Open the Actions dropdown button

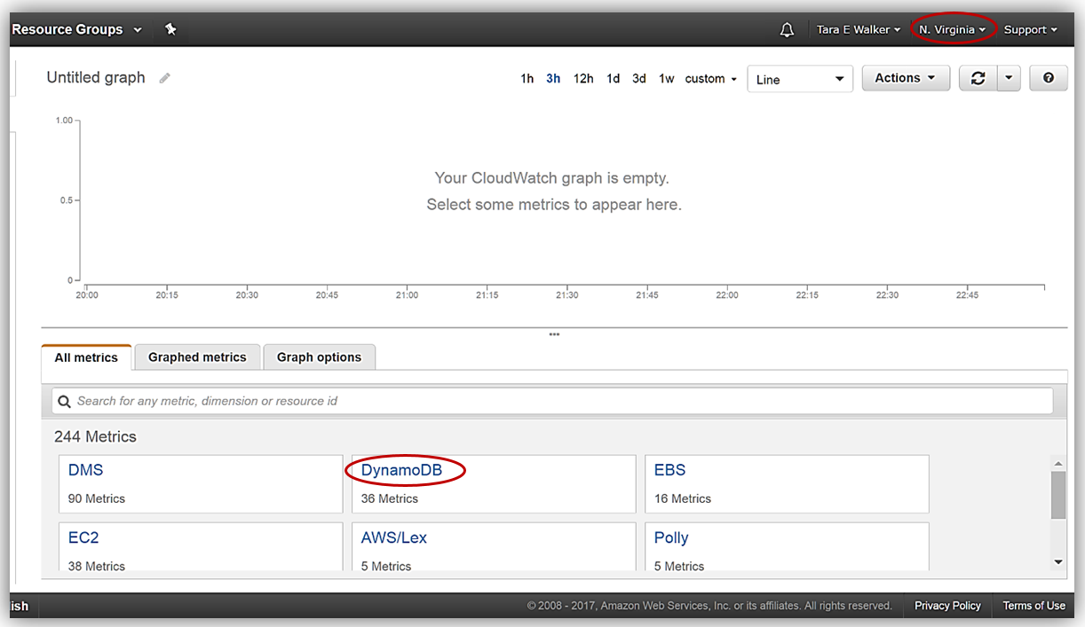[905, 78]
